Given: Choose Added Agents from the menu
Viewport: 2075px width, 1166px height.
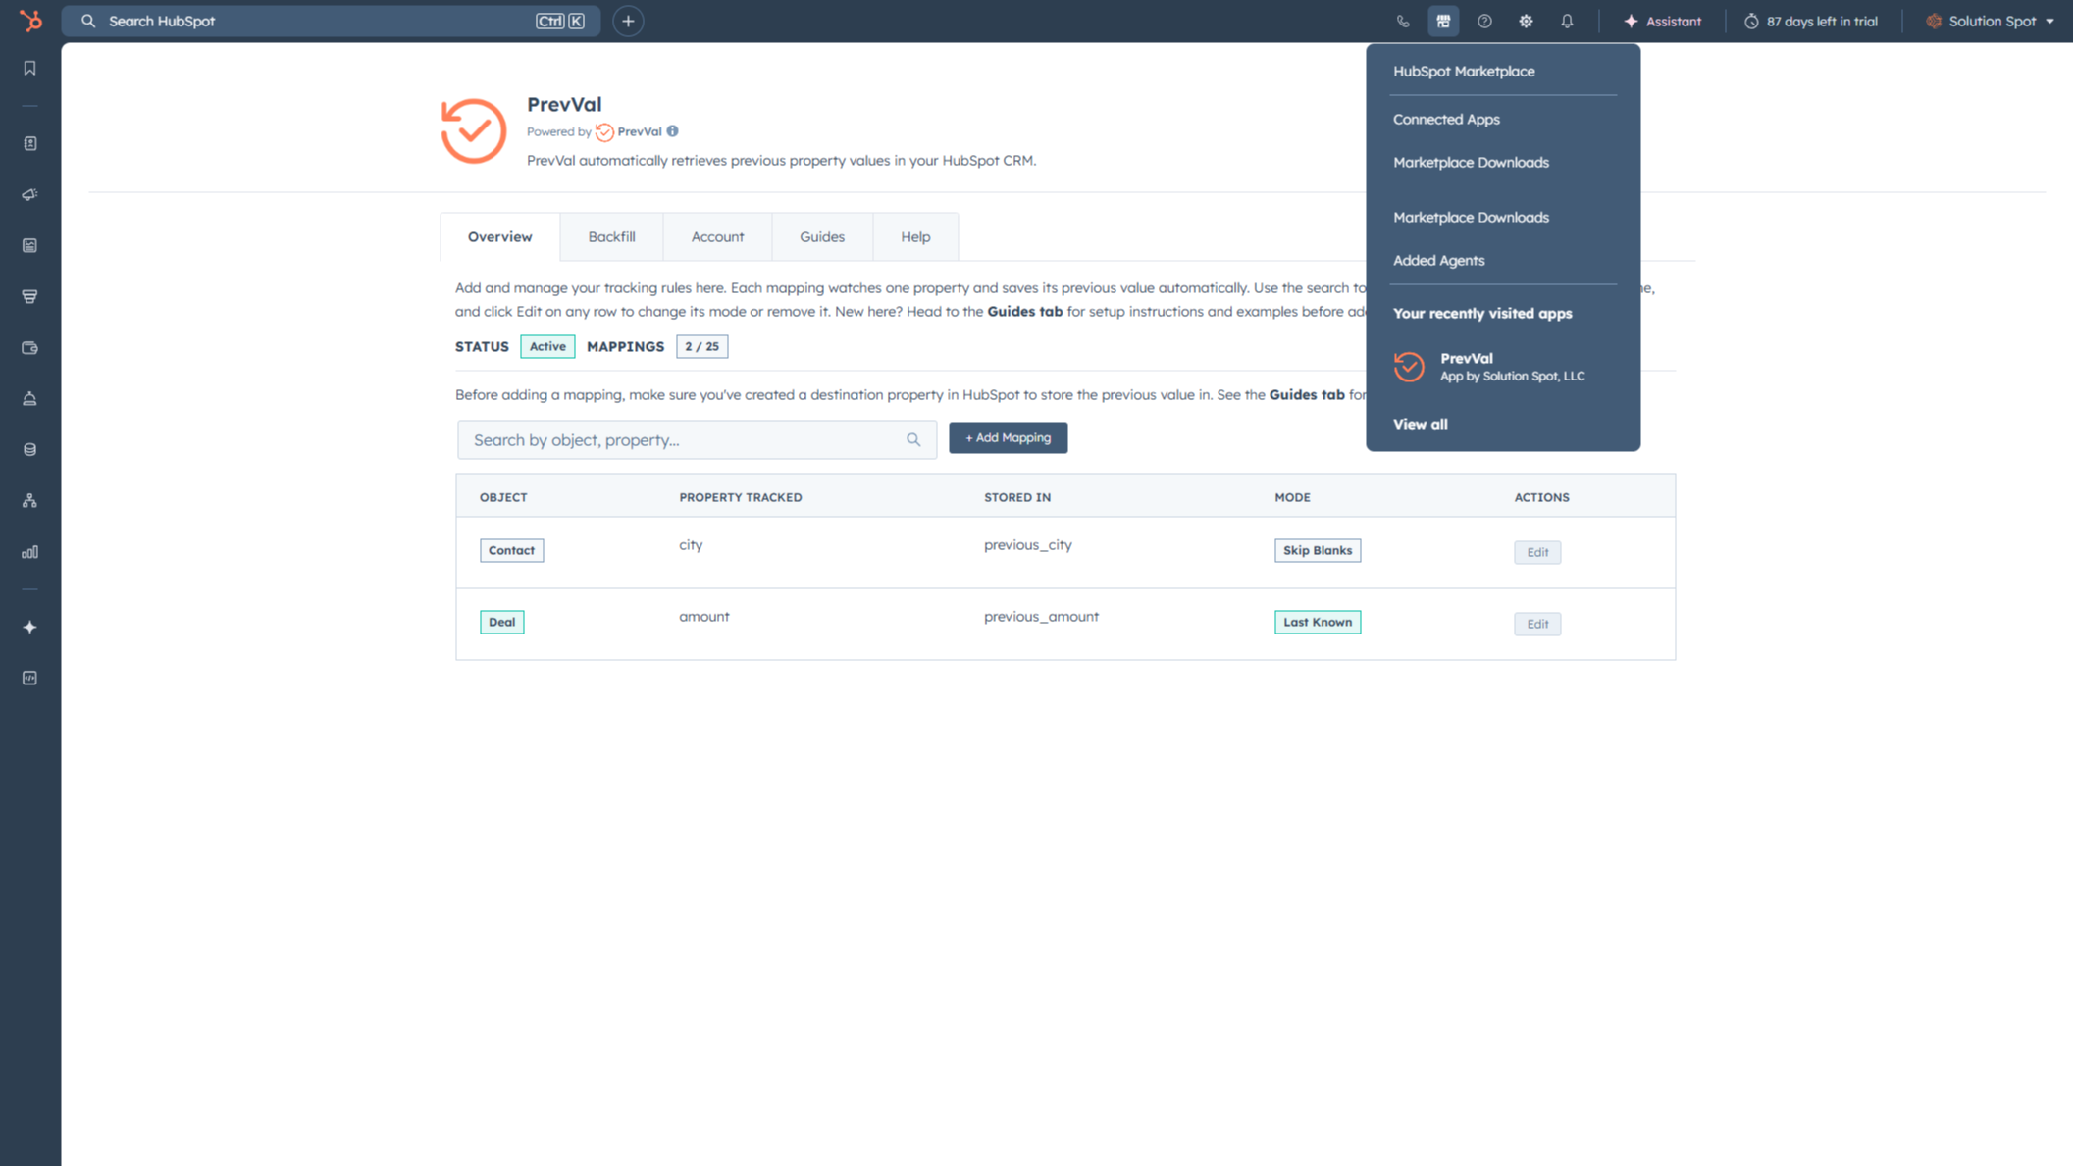Looking at the screenshot, I should pyautogui.click(x=1438, y=260).
